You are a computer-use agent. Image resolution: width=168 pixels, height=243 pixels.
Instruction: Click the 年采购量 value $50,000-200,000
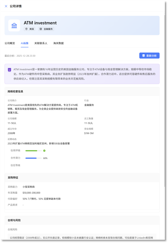pos(31,193)
